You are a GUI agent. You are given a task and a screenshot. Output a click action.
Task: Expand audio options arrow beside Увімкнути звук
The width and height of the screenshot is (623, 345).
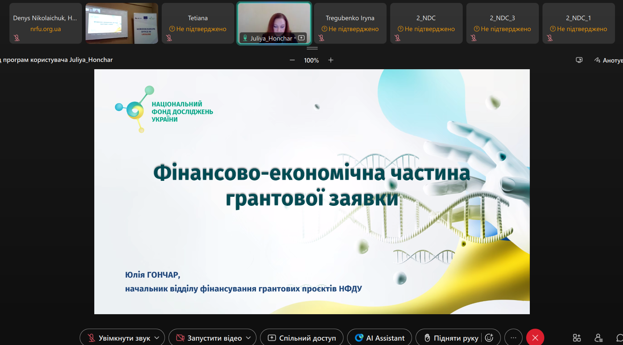pyautogui.click(x=157, y=338)
